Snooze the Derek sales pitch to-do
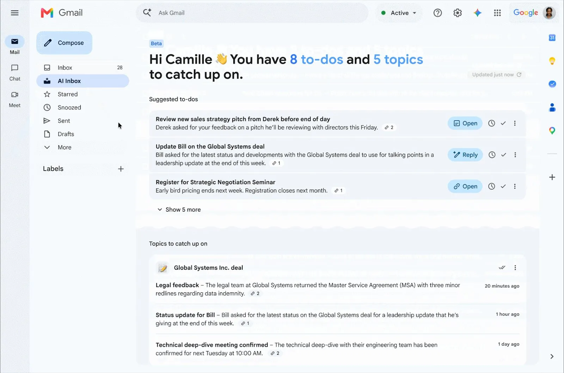This screenshot has width=564, height=373. click(x=491, y=123)
